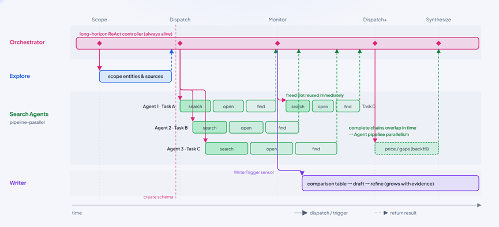
Task: Click the Agent 3 · Task C label
Action: click(x=183, y=149)
